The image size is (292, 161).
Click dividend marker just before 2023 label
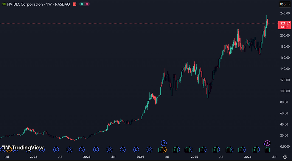(x=82, y=149)
